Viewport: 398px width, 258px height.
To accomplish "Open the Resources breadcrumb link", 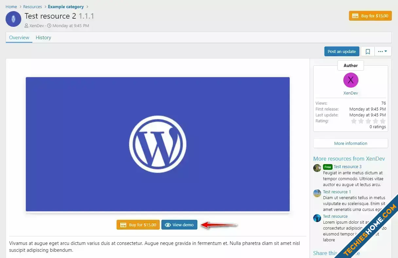I will pyautogui.click(x=32, y=7).
